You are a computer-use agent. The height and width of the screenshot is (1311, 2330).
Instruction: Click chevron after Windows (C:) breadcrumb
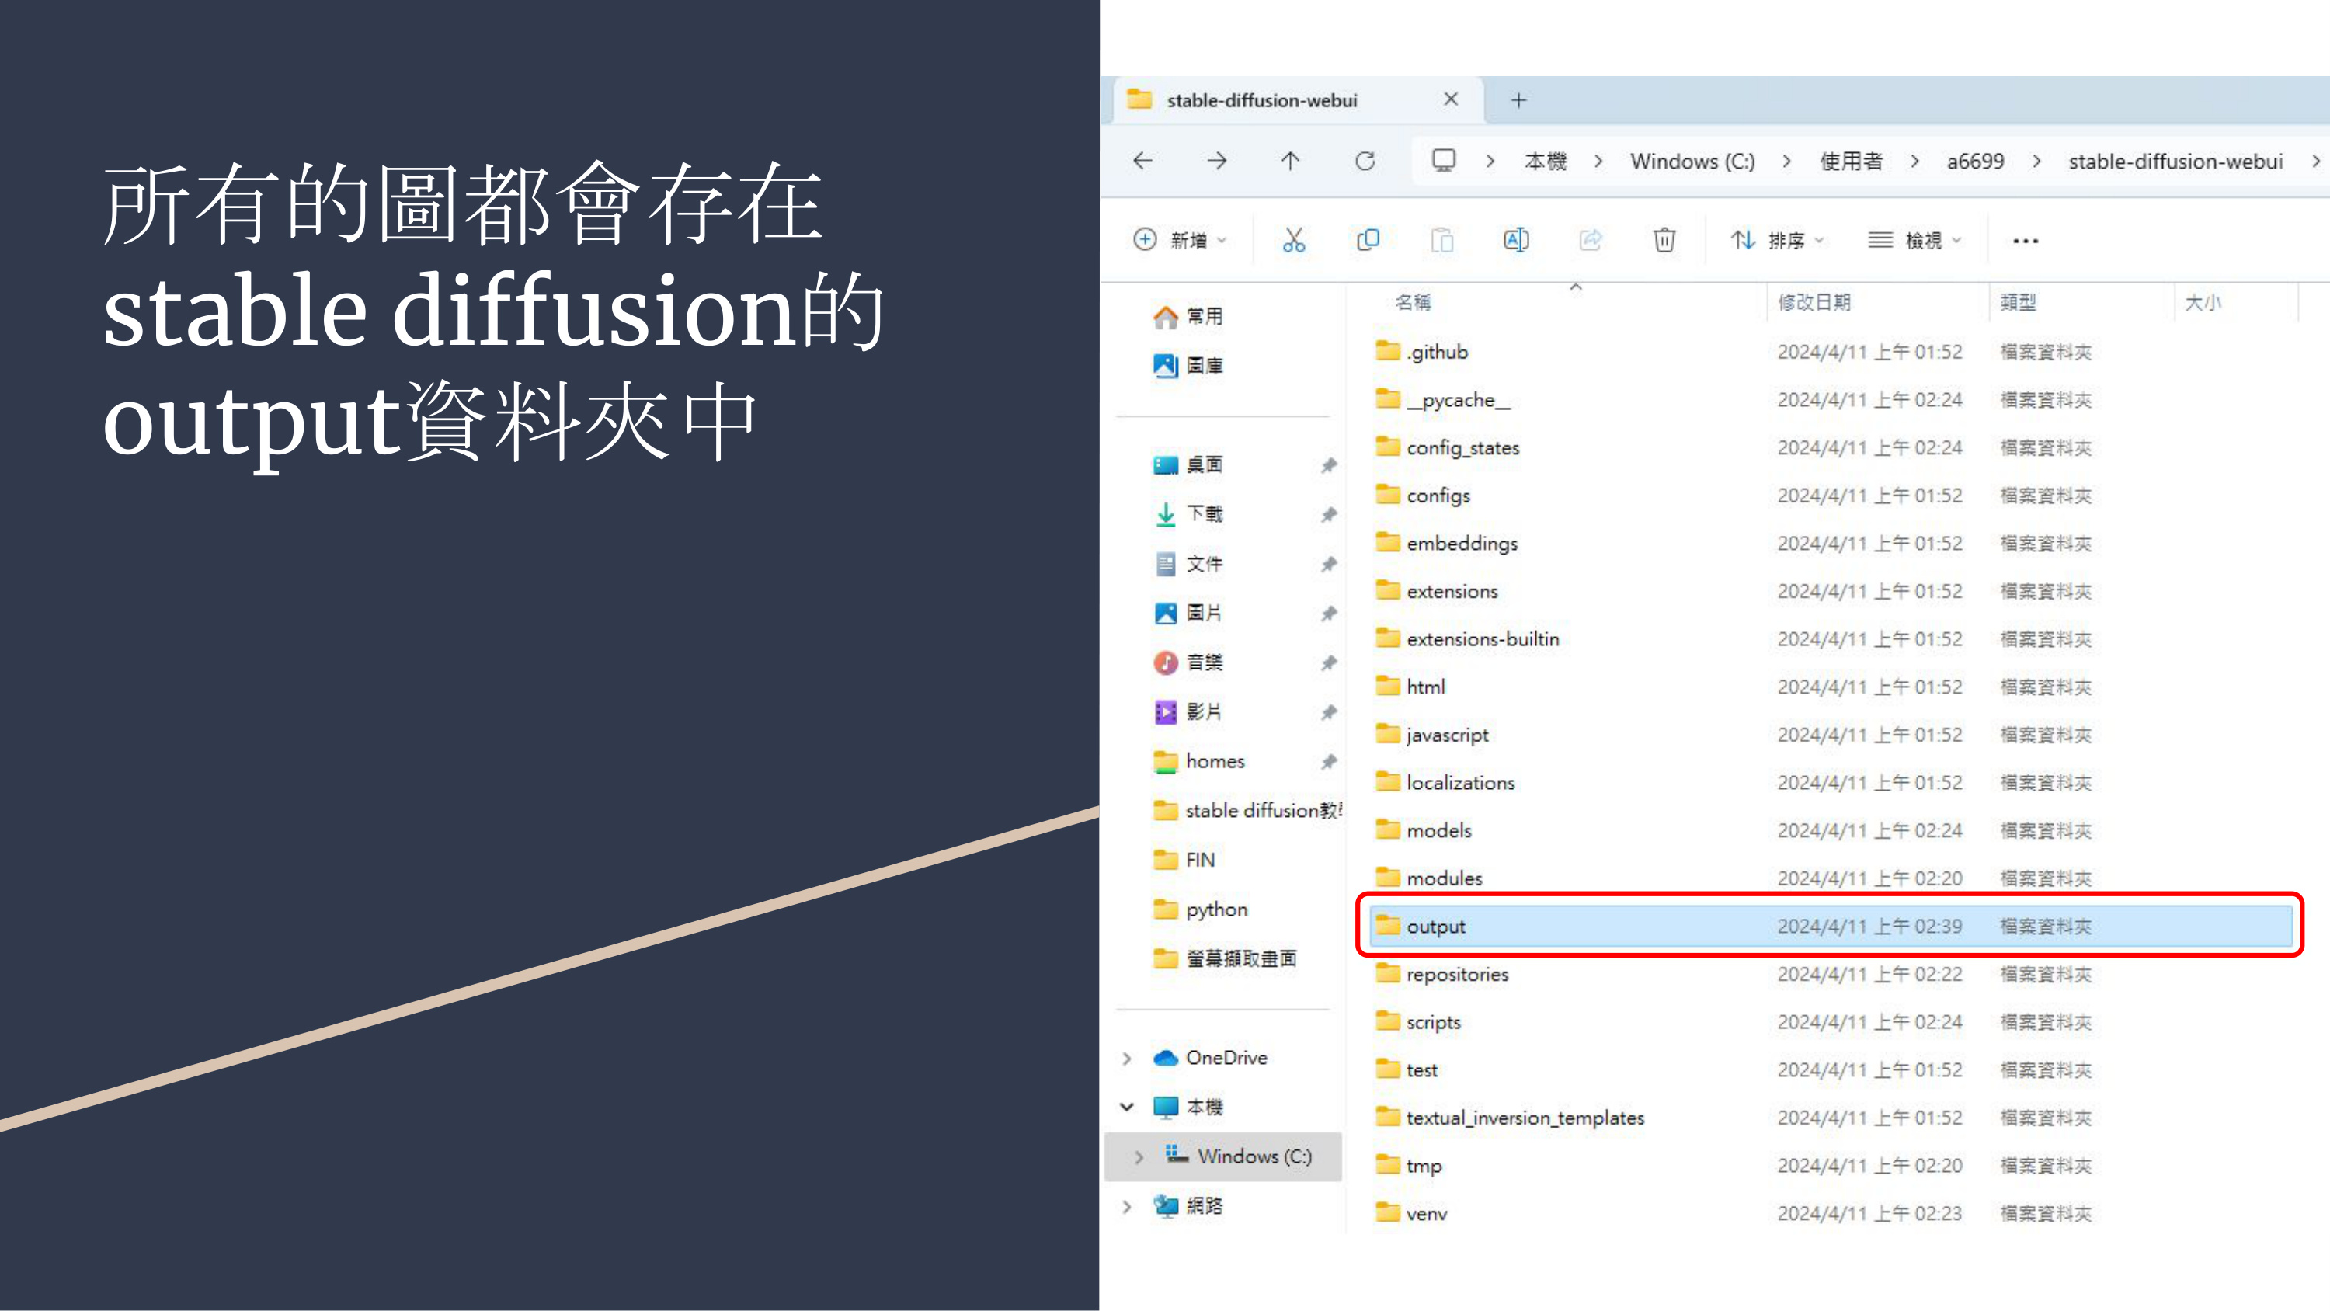coord(1786,161)
